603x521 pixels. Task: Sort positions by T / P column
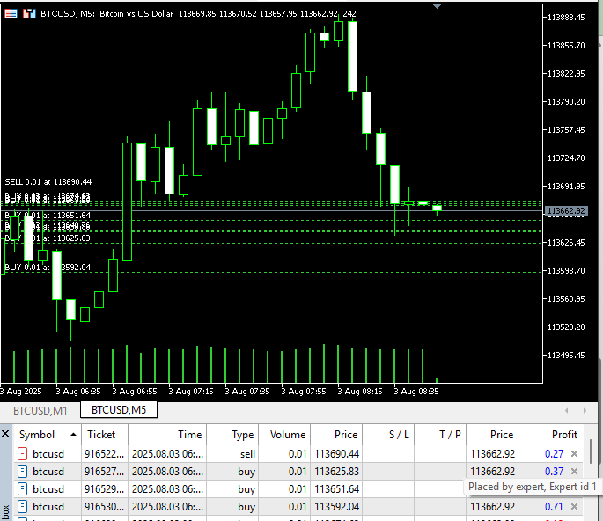tap(440, 435)
